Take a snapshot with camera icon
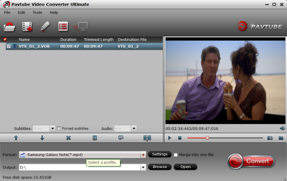This screenshot has width=287, height=181. coord(270,138)
